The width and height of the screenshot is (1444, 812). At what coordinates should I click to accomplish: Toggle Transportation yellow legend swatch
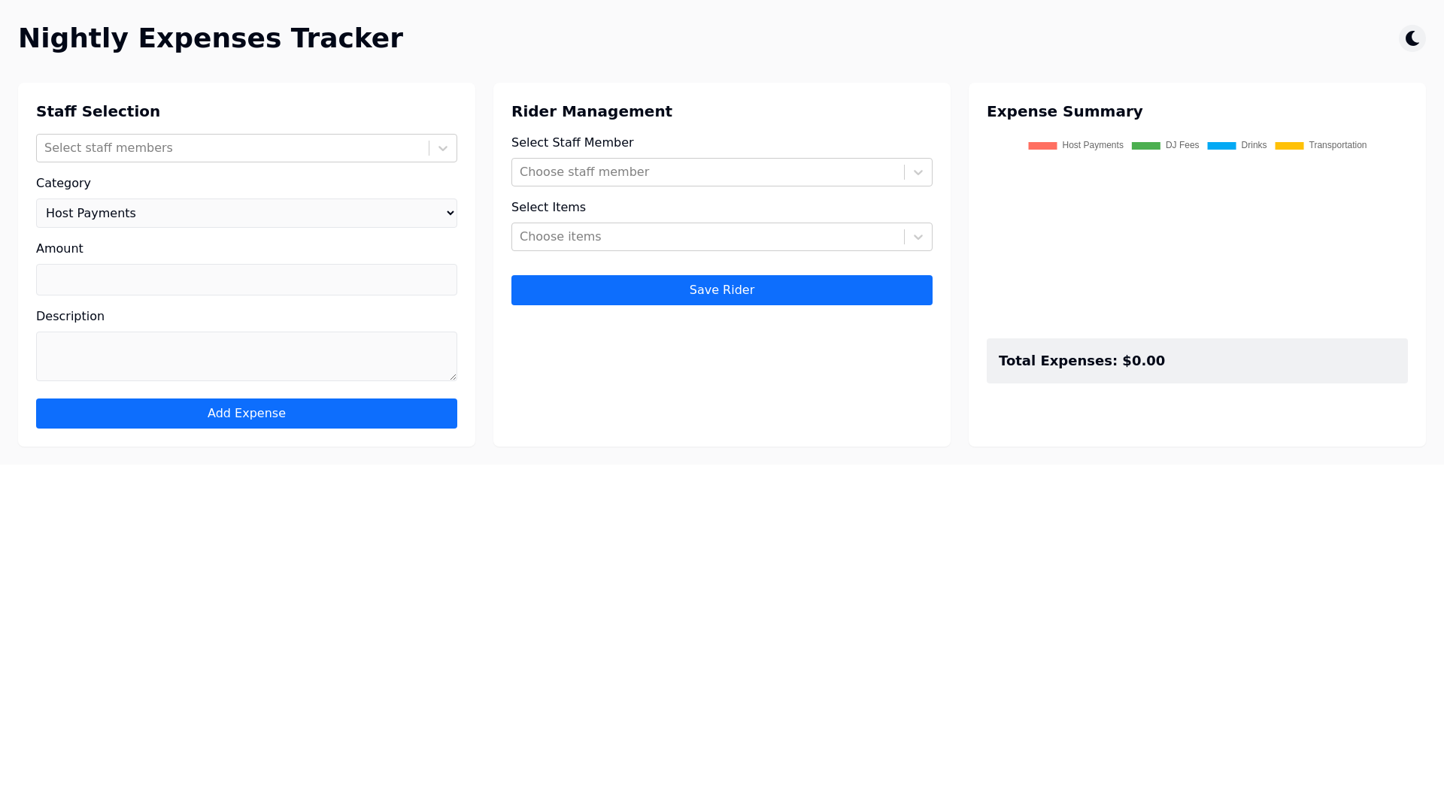pyautogui.click(x=1289, y=146)
